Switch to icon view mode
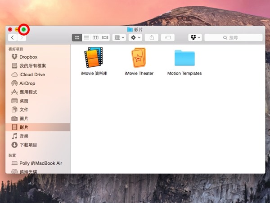The width and height of the screenshot is (270, 203). click(76, 38)
